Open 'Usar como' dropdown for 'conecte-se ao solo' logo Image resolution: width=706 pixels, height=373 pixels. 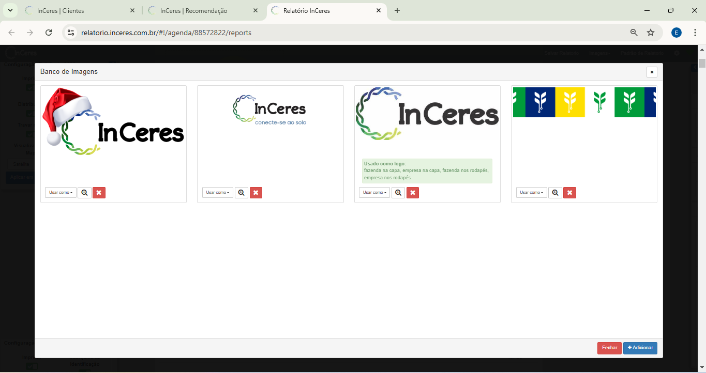(217, 193)
